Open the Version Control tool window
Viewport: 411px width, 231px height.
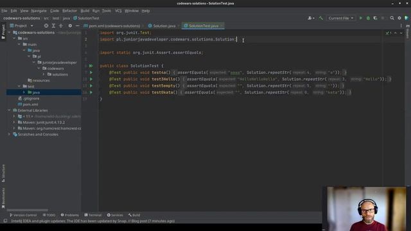23,215
